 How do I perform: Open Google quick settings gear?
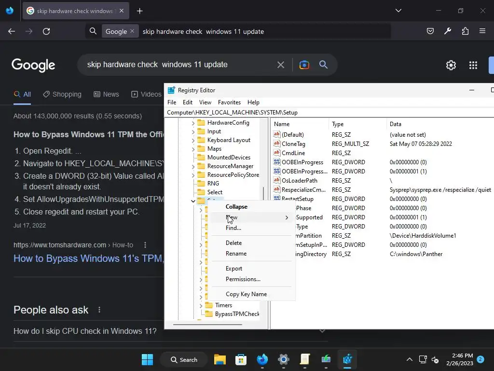coord(451,65)
